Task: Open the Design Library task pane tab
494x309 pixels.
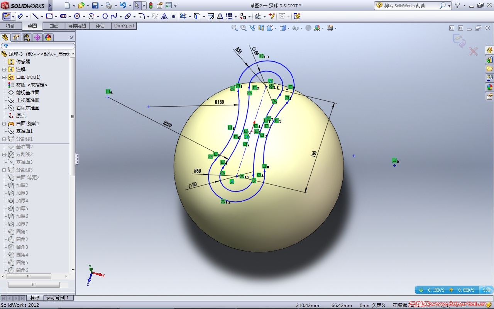Action: (489, 59)
